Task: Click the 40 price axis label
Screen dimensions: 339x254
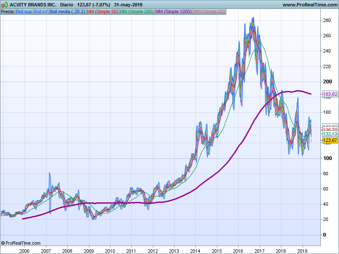Action: click(x=325, y=204)
